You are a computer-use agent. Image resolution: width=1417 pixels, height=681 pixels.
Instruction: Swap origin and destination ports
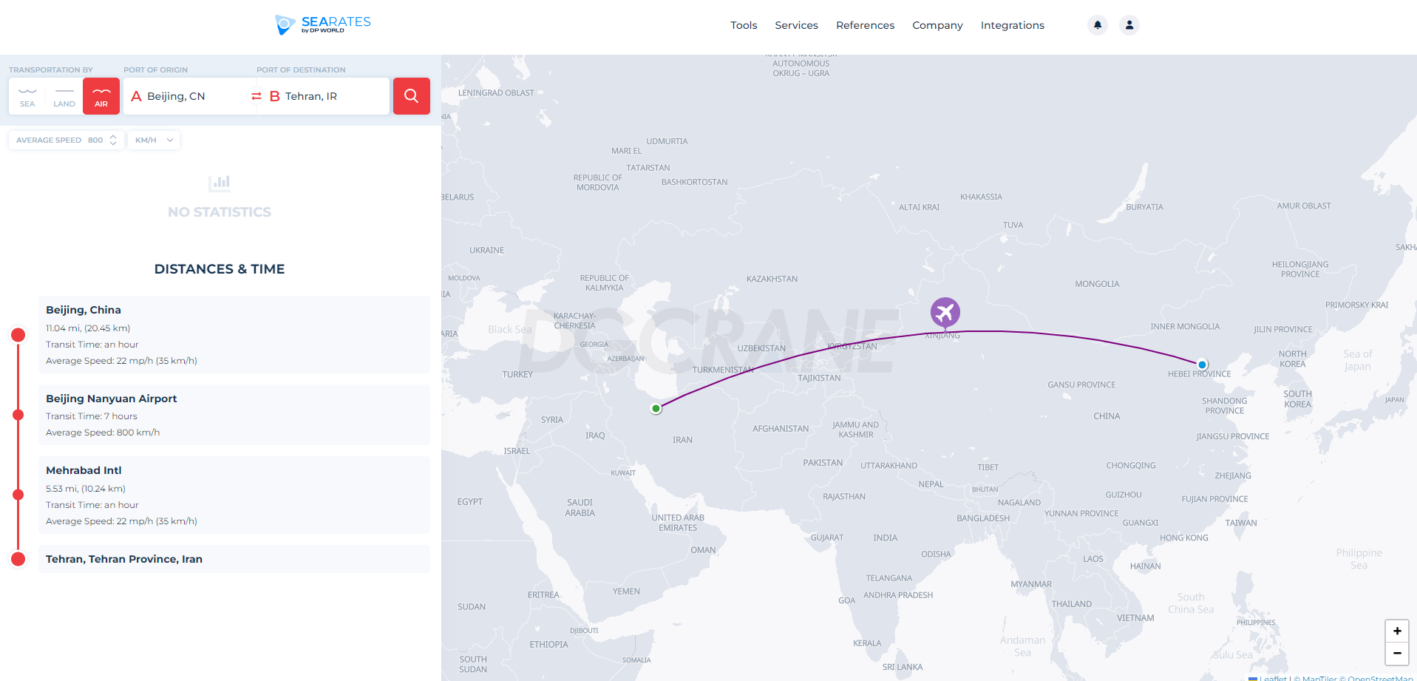pos(256,96)
